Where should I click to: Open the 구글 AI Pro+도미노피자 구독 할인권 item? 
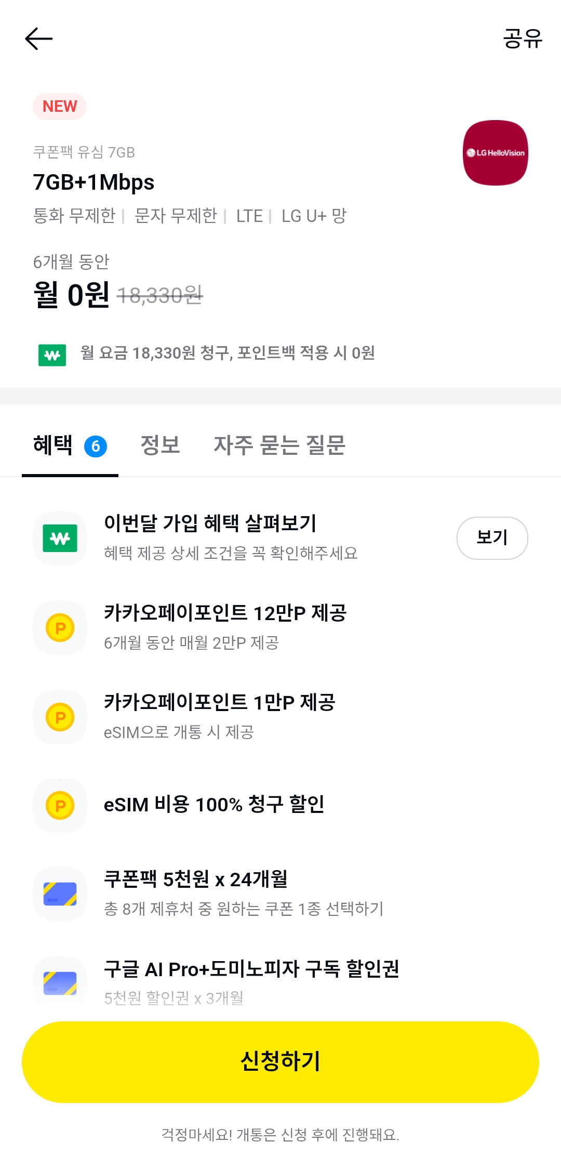(x=280, y=982)
